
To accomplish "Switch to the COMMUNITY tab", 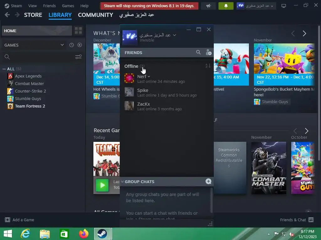I will pyautogui.click(x=95, y=15).
